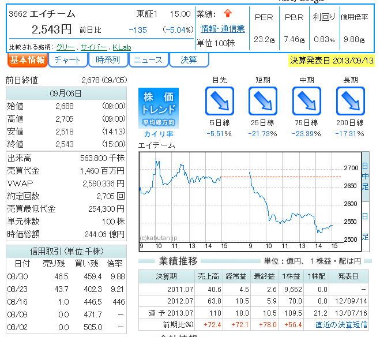Click the red up arrow beside 業績
Image resolution: width=380 pixels, height=337 pixels.
228,14
